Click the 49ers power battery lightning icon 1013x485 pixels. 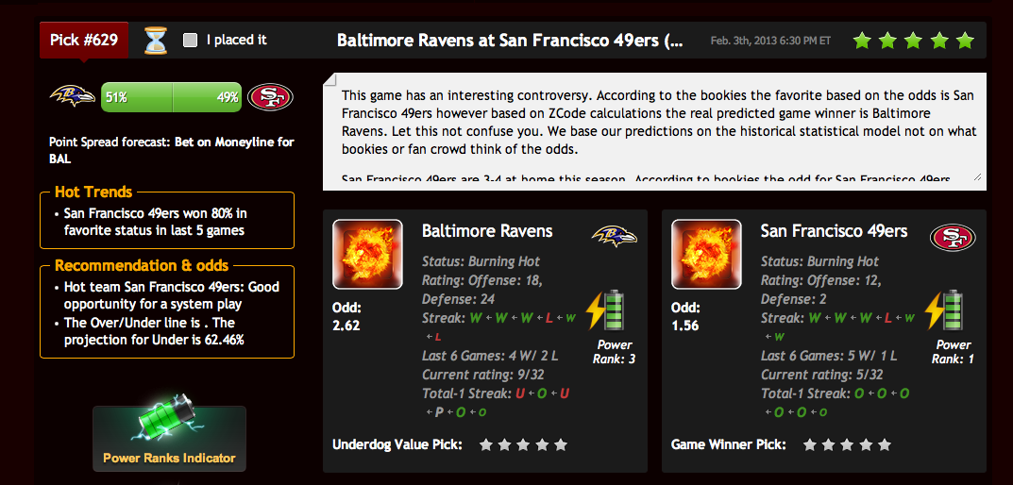tap(944, 310)
